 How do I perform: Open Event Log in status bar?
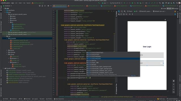coord(161,99)
